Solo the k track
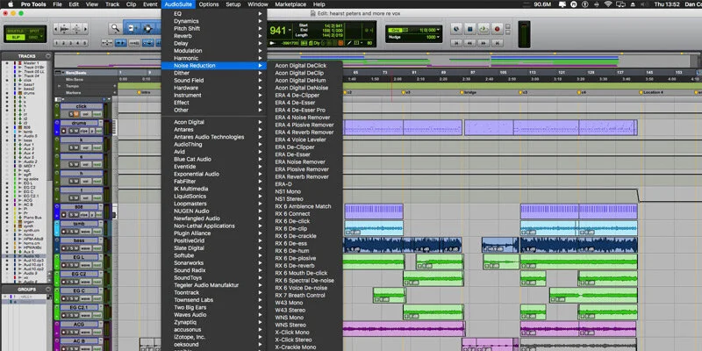Screen dimensions: 702x351 (x=71, y=147)
